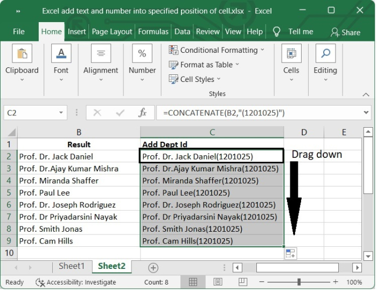Click the Cell Styles icon
This screenshot has height=291, width=377.
(x=173, y=79)
